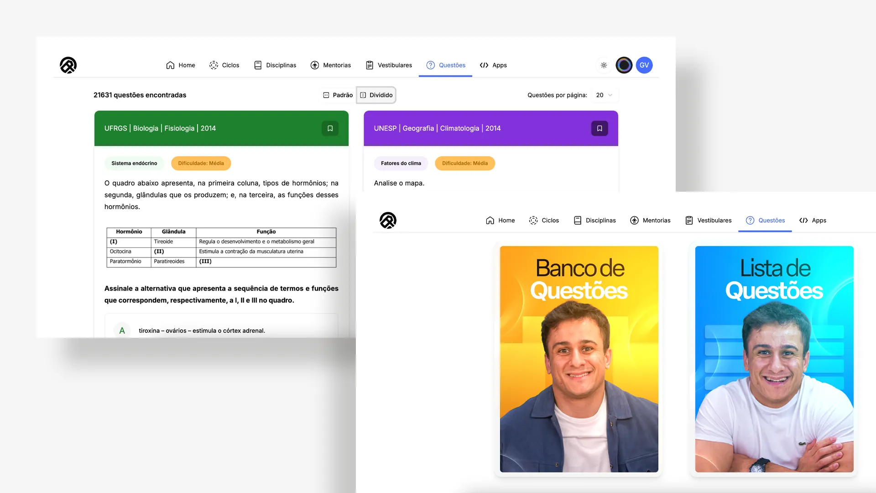Switch to Padrão layout view
This screenshot has width=876, height=493.
click(338, 95)
